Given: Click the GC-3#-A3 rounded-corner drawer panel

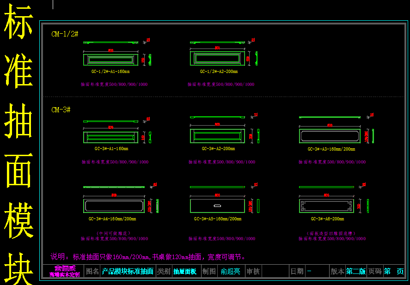Looking at the screenshot, I should click(x=330, y=136).
